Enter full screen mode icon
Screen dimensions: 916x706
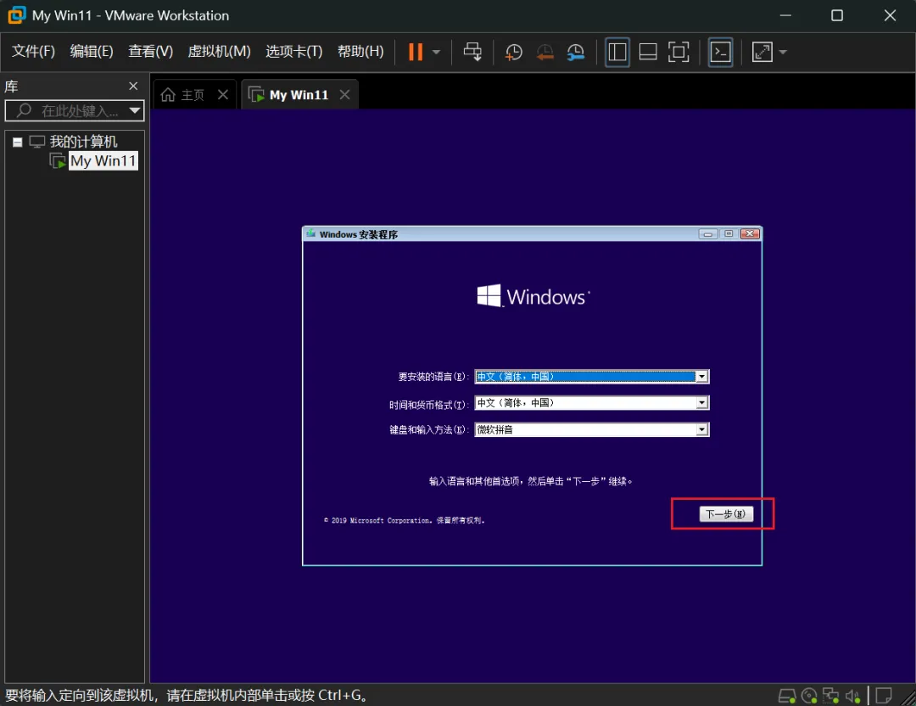tap(679, 52)
